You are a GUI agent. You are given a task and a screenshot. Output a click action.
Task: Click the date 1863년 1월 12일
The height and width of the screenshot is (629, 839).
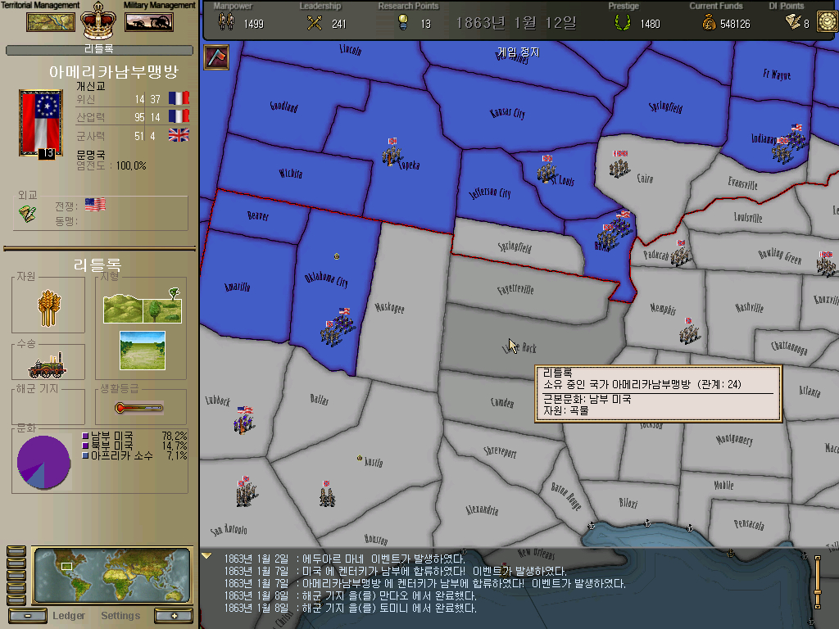click(x=516, y=23)
